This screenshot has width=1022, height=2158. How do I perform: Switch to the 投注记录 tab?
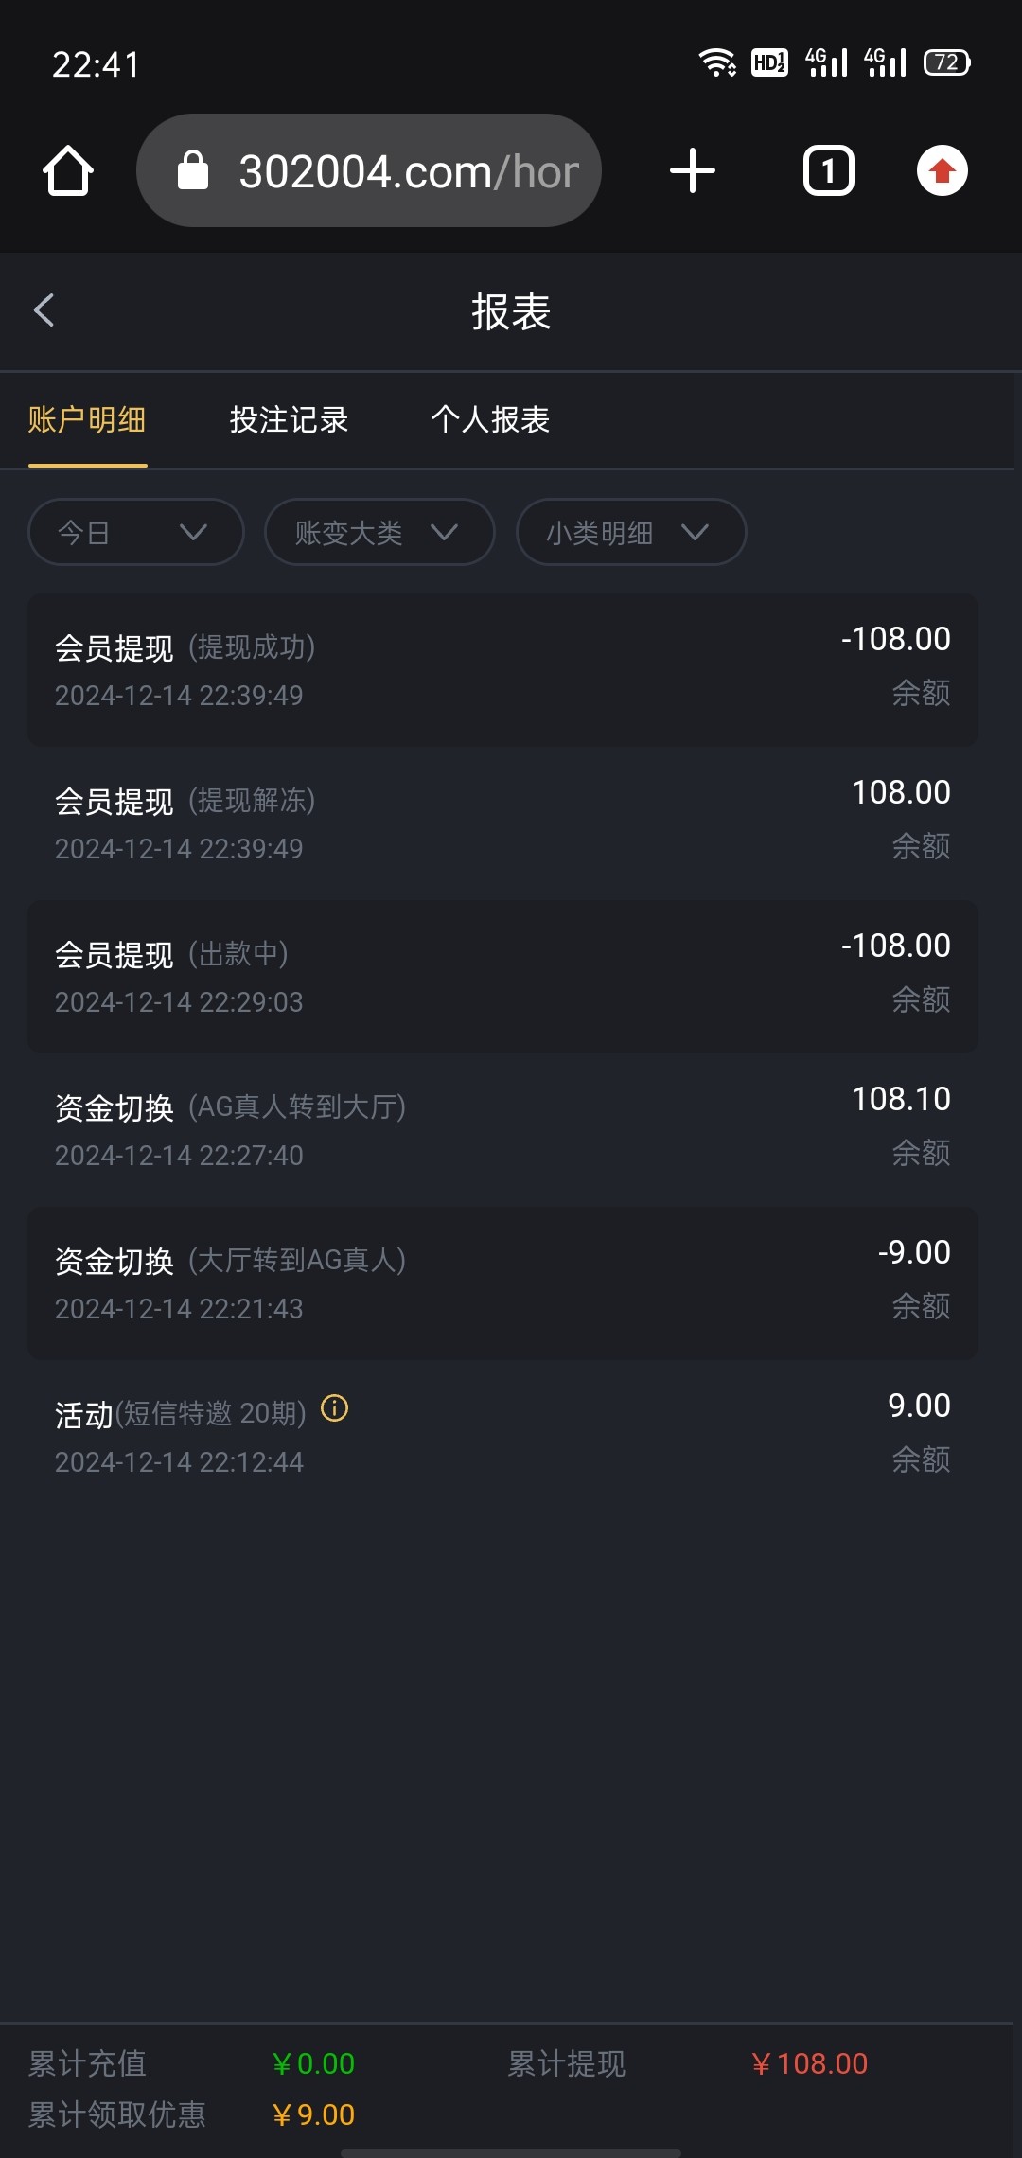[x=289, y=419]
